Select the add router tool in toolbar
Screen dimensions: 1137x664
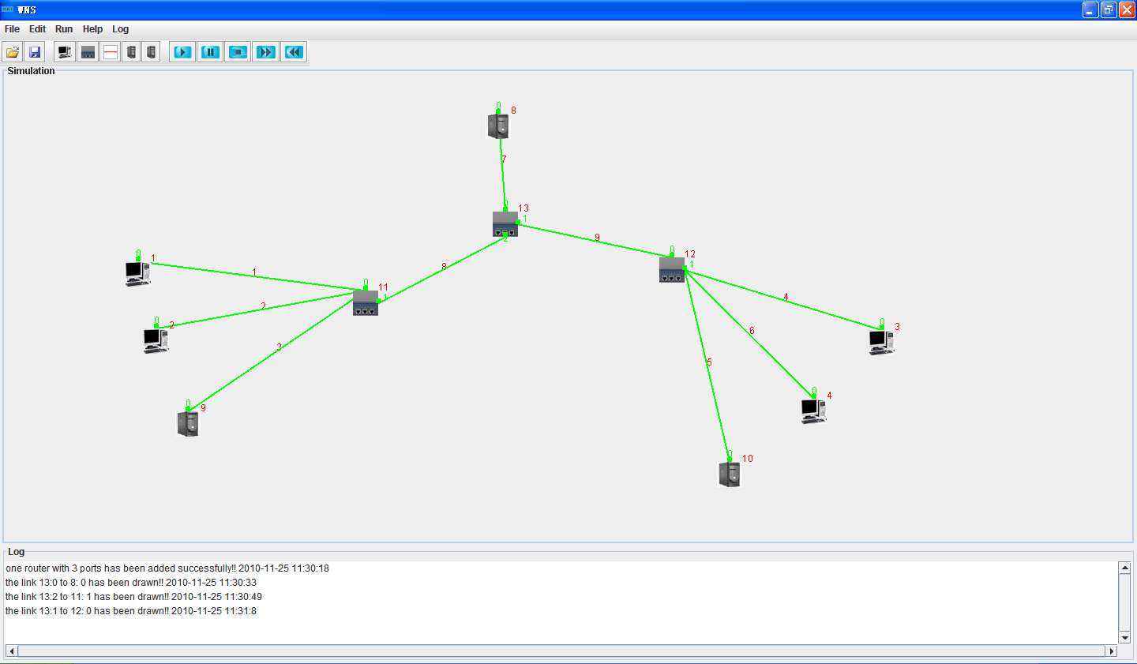pos(88,52)
